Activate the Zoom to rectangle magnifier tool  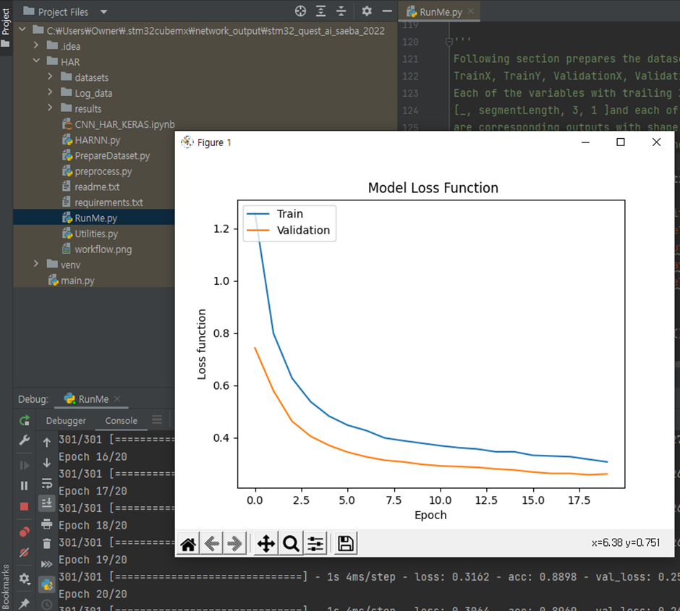tap(291, 544)
